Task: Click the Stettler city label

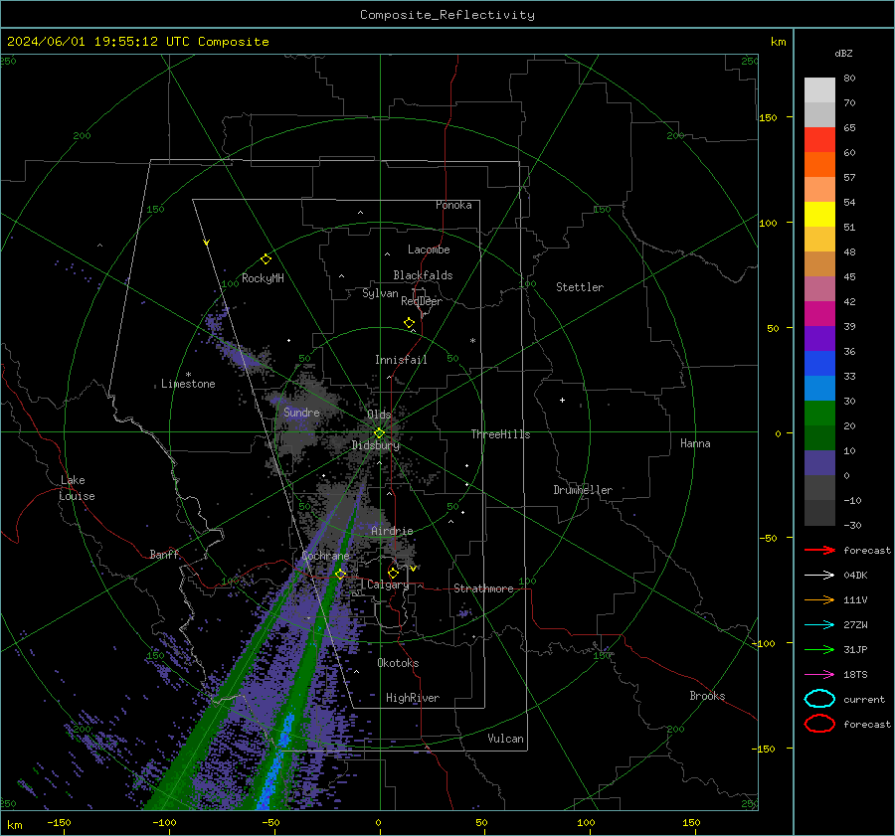Action: 580,287
